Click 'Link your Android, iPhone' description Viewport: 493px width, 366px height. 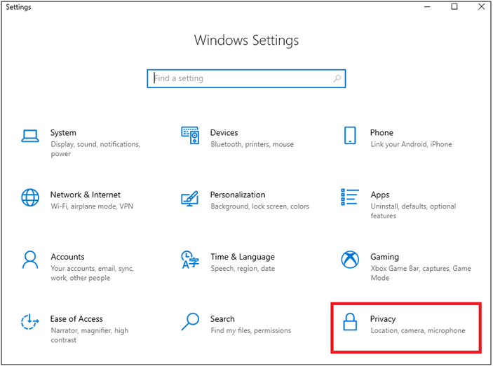pyautogui.click(x=411, y=144)
